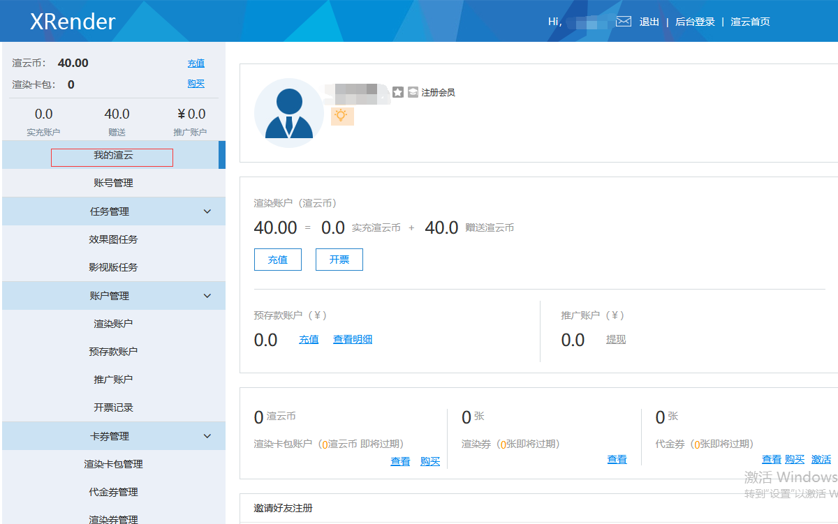This screenshot has width=838, height=524.
Task: Click 查看明细 for the 预存款账户
Action: (352, 339)
